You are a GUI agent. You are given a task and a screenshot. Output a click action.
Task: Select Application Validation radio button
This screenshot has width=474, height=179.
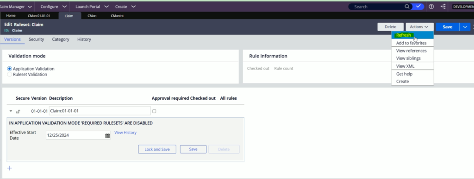[x=9, y=69]
